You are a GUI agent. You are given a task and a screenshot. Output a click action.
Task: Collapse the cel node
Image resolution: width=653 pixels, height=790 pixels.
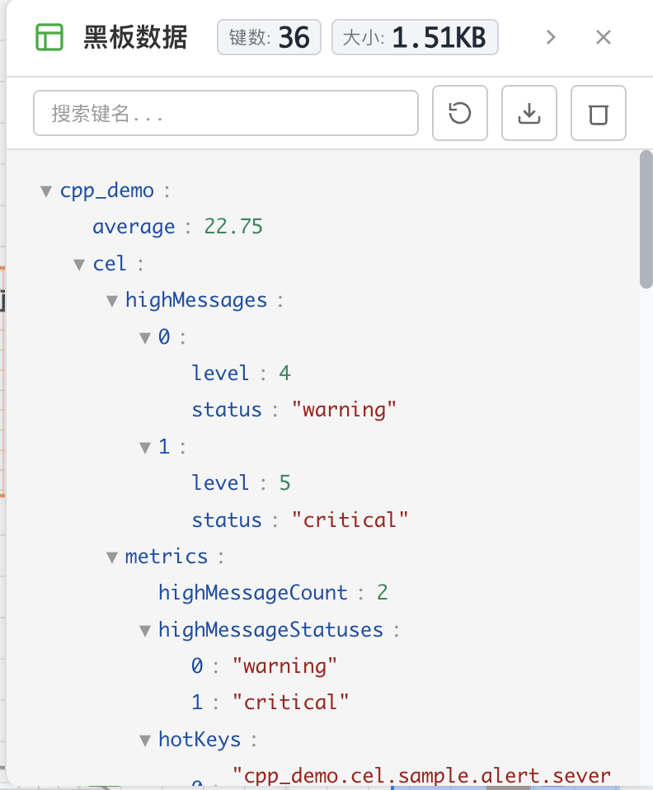[x=79, y=264]
